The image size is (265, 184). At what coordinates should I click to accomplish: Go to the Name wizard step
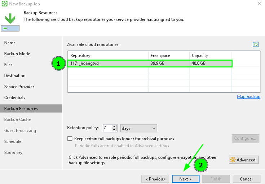(10, 43)
